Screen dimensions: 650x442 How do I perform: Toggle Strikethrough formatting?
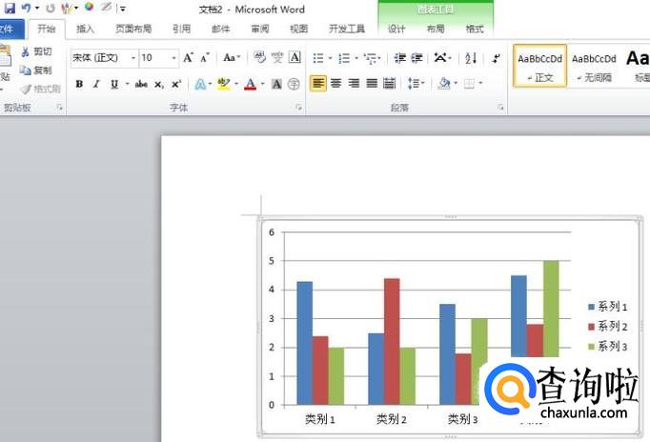(141, 84)
